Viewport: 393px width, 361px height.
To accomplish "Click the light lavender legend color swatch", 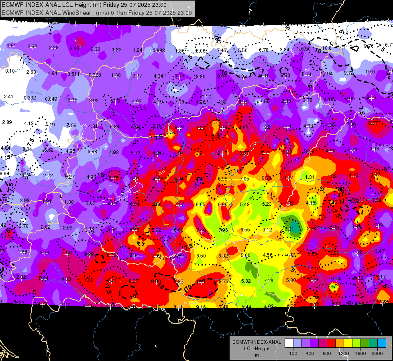I will click(x=297, y=343).
